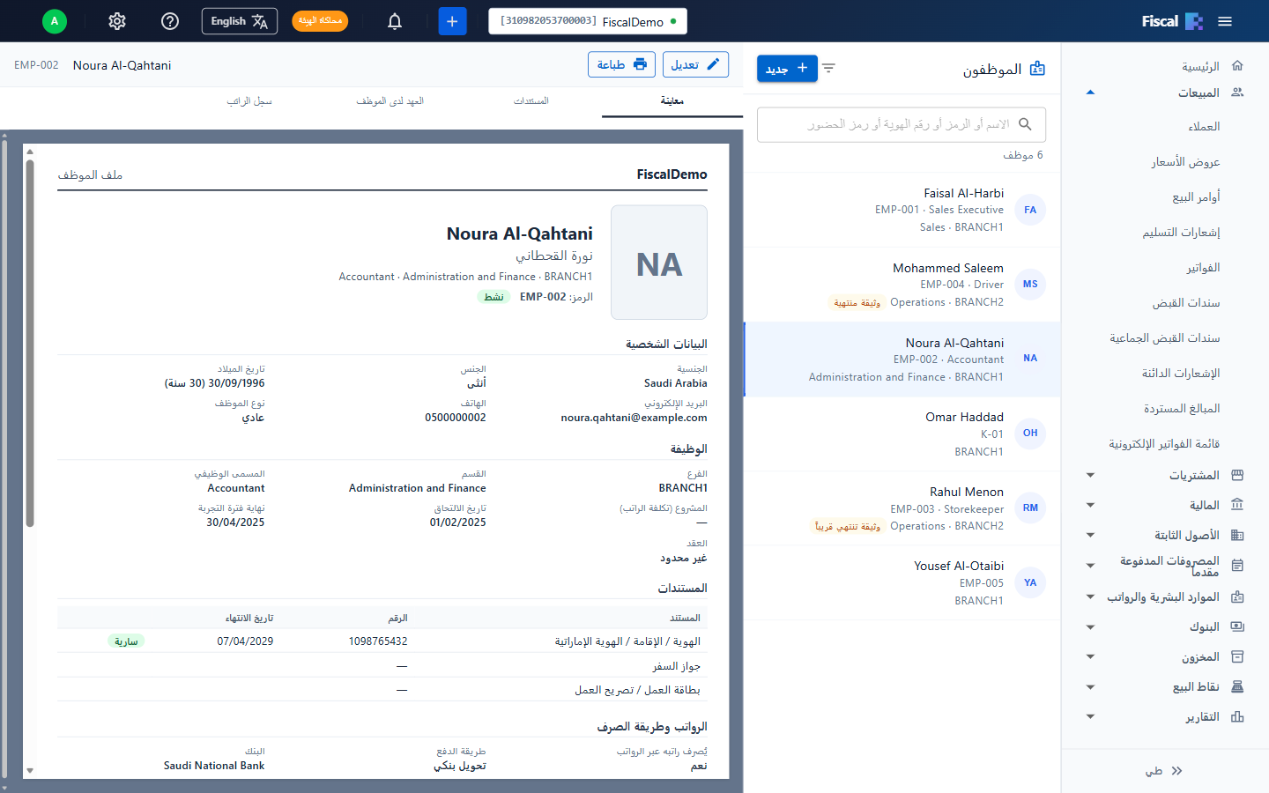Switch to the المستندات documents tab

pos(531,101)
